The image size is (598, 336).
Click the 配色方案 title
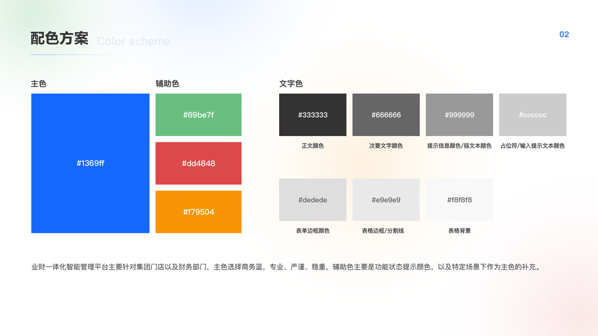pyautogui.click(x=59, y=39)
